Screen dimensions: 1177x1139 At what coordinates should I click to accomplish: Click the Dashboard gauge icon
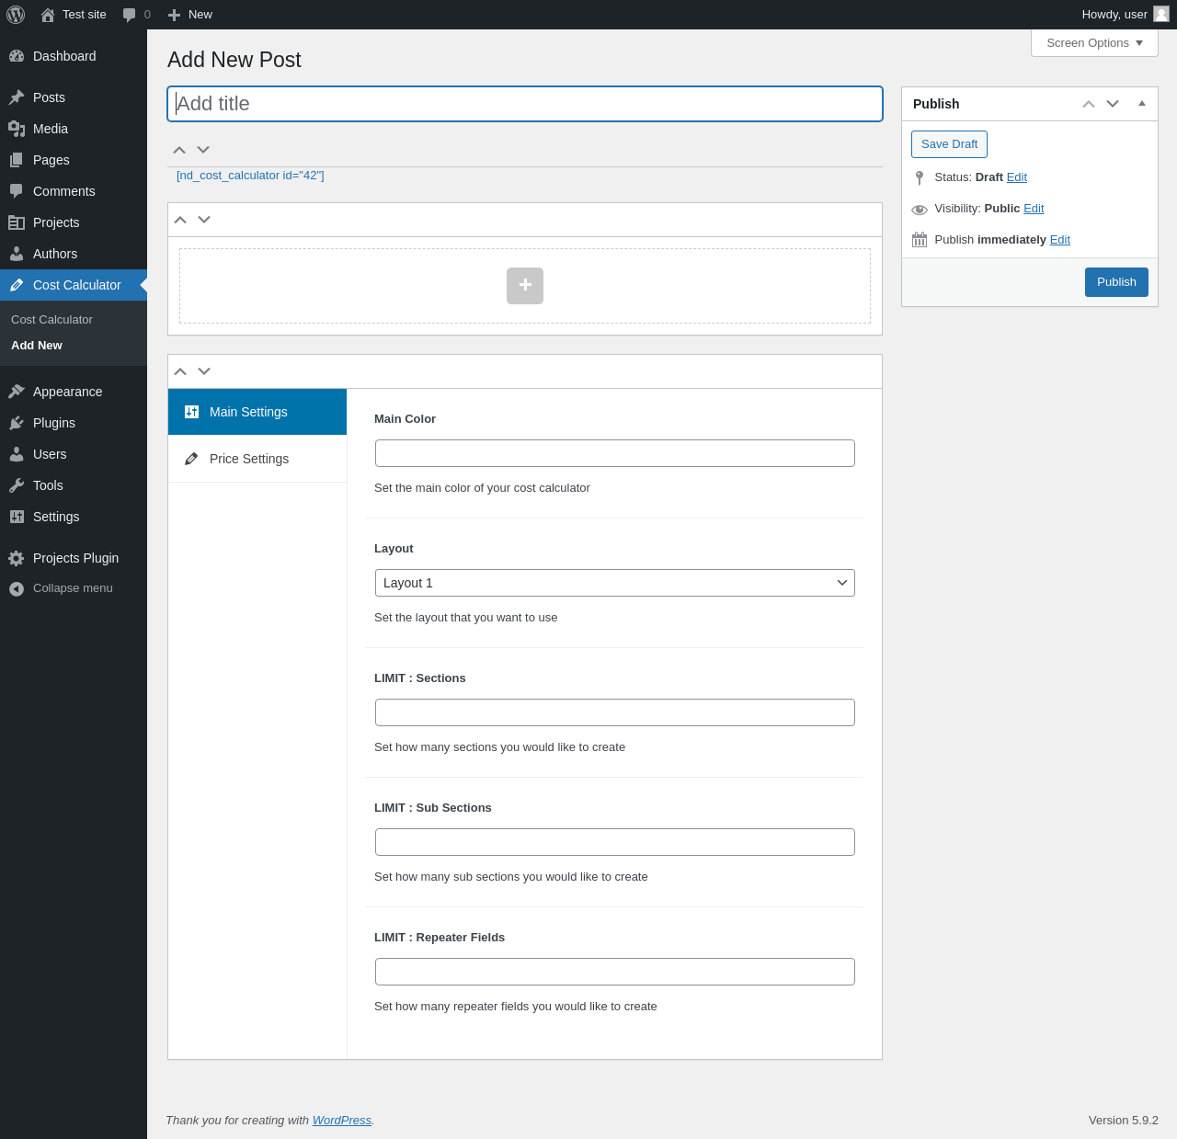[17, 56]
